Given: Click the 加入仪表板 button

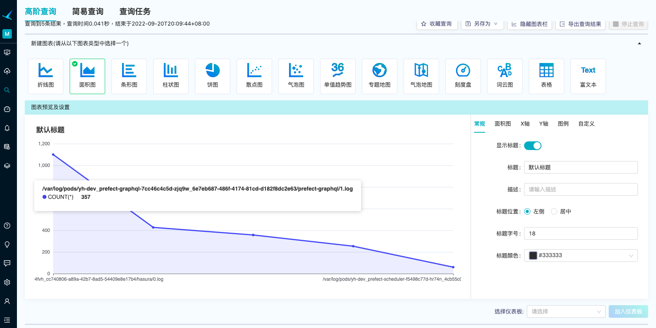Looking at the screenshot, I should click(x=628, y=311).
